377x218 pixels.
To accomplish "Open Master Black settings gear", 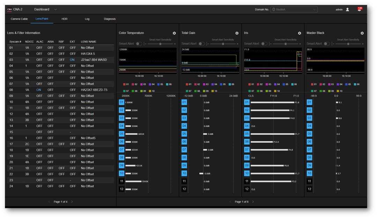I will pos(362,33).
